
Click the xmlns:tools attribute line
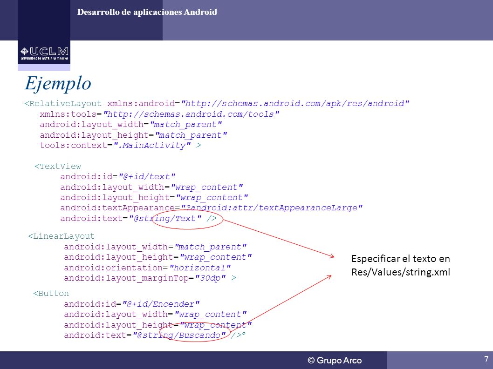159,114
